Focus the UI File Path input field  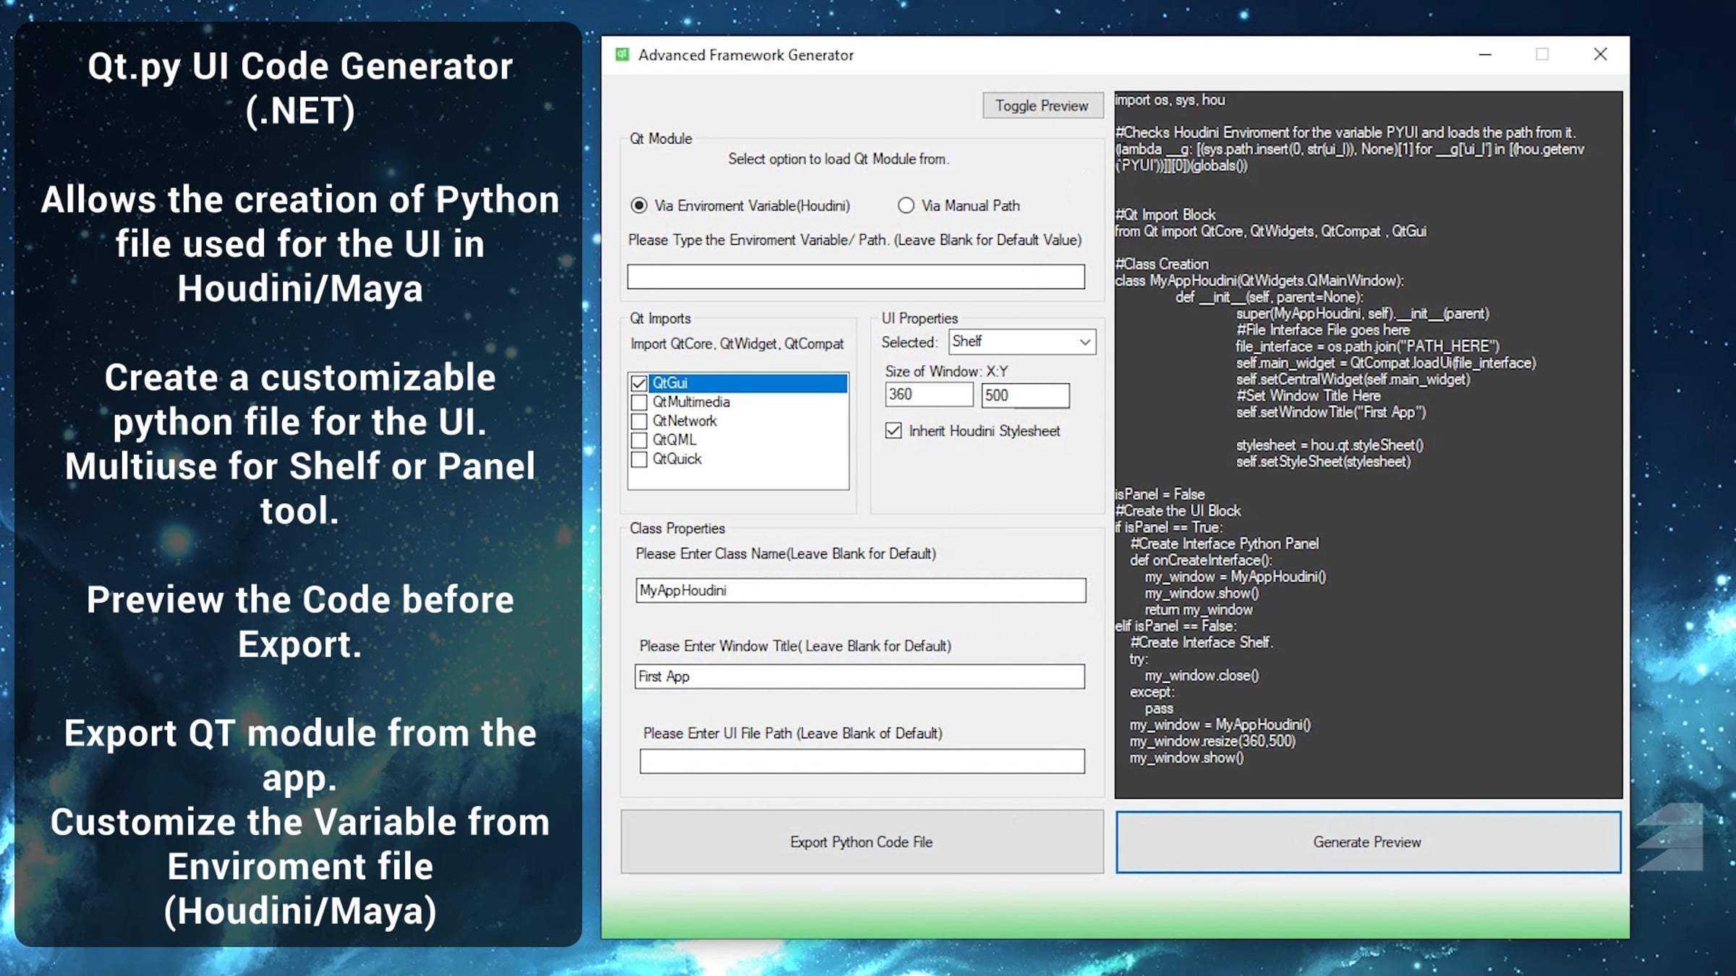(x=862, y=761)
